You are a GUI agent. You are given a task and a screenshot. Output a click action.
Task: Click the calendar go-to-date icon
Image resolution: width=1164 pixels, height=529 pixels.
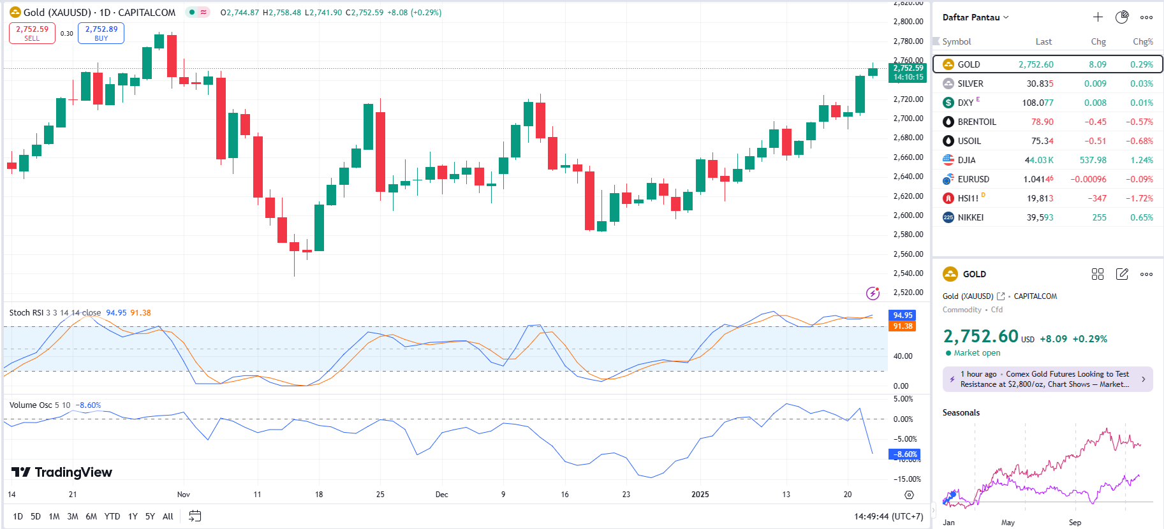(x=195, y=516)
